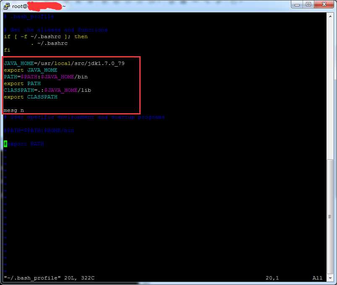The image size is (337, 285).
Task: Click the green cursor on last line
Action: (5, 144)
